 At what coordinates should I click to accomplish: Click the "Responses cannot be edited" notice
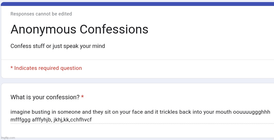[x=41, y=14]
